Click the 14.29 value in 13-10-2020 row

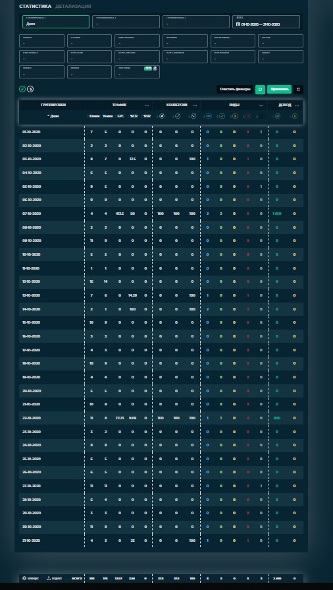tap(133, 295)
